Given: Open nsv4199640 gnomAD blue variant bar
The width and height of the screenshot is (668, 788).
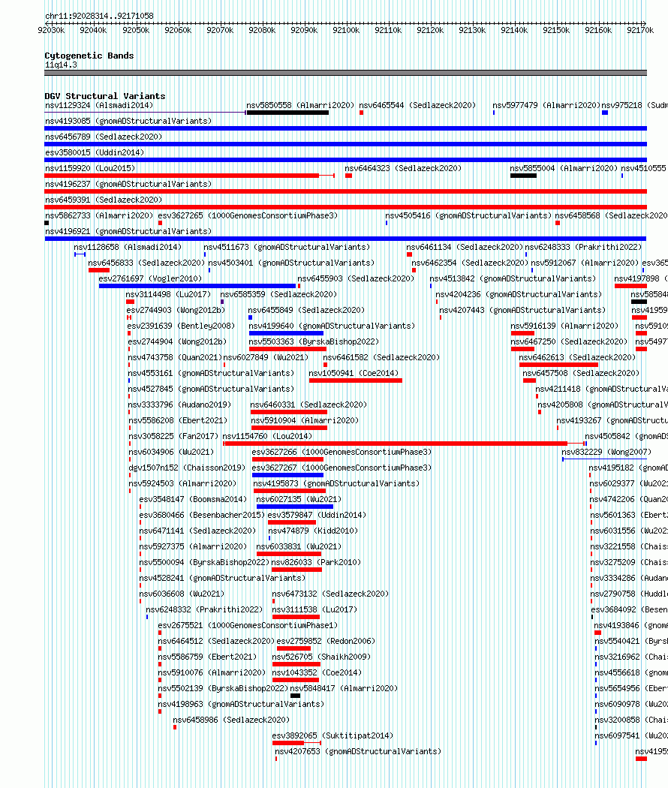Looking at the screenshot, I should coord(286,333).
